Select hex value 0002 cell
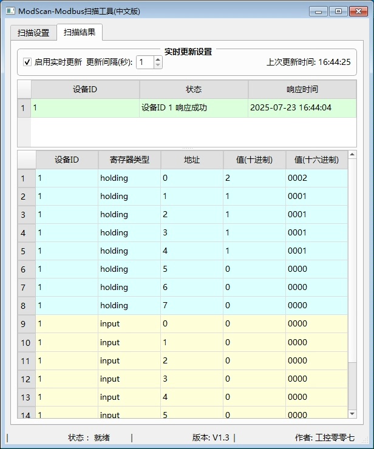Screen dimensions: 374x449 coord(317,178)
